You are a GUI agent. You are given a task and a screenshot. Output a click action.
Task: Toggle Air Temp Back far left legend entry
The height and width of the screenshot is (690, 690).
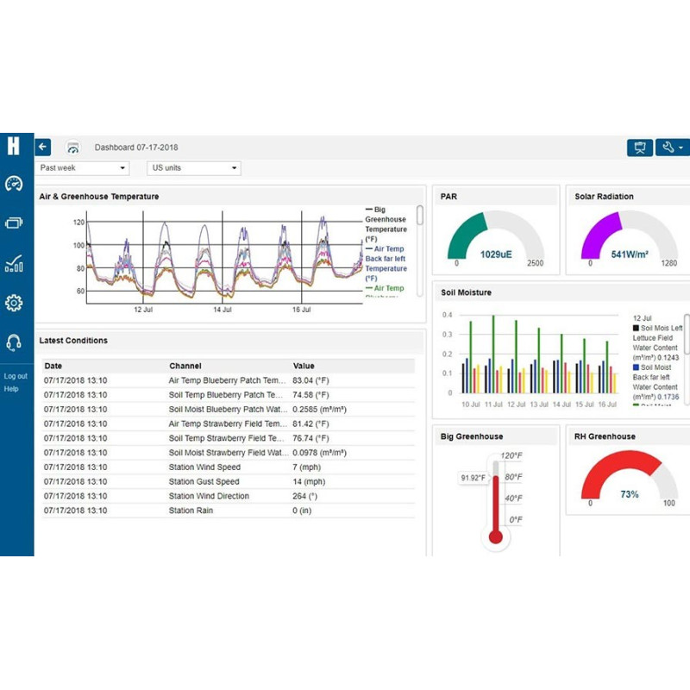[386, 259]
